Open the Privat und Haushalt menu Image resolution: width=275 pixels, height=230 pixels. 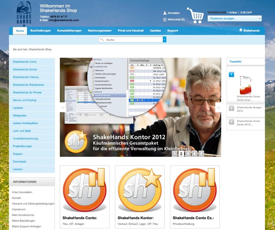click(131, 31)
